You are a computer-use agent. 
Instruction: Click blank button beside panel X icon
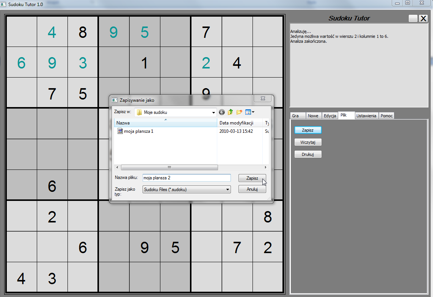pos(413,19)
